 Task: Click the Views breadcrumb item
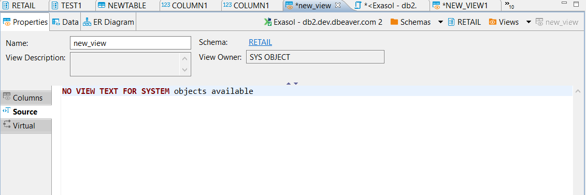504,22
